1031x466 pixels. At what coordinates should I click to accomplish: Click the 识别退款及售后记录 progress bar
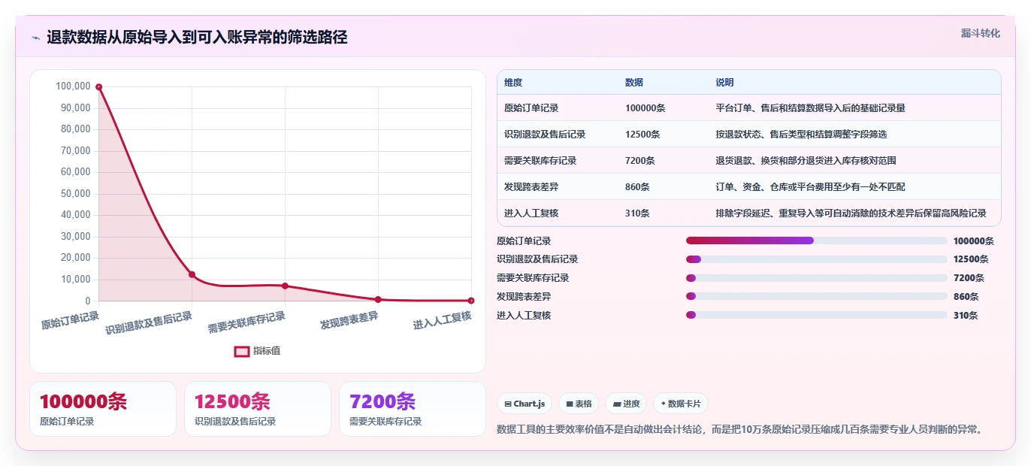816,259
